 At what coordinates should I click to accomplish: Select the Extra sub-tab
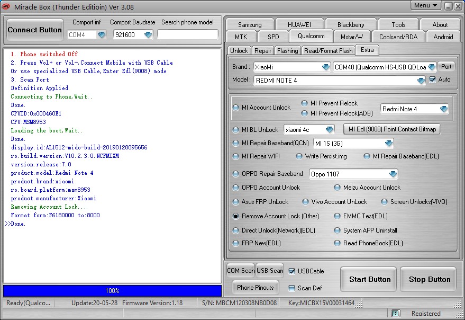click(367, 50)
